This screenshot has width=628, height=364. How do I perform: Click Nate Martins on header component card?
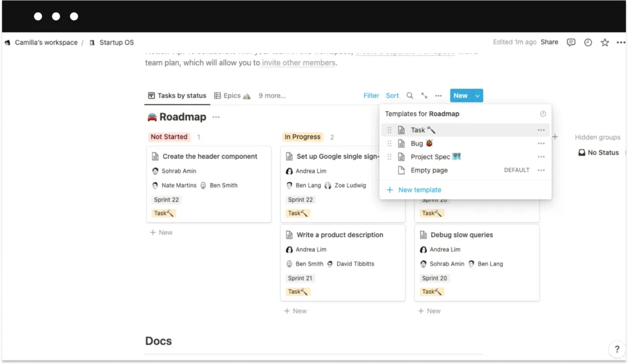174,186
